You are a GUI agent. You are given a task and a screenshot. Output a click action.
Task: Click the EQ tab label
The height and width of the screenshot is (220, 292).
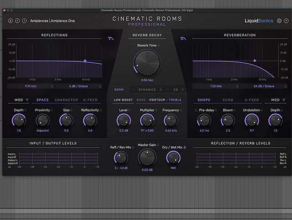click(176, 90)
